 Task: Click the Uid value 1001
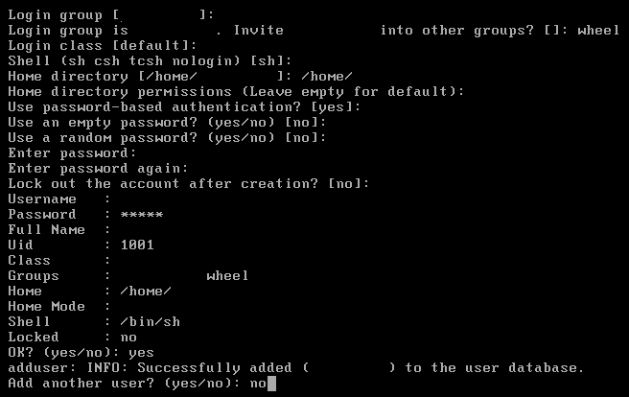(x=137, y=245)
